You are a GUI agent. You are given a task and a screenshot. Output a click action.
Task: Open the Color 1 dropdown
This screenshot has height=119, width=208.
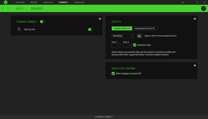click(116, 45)
